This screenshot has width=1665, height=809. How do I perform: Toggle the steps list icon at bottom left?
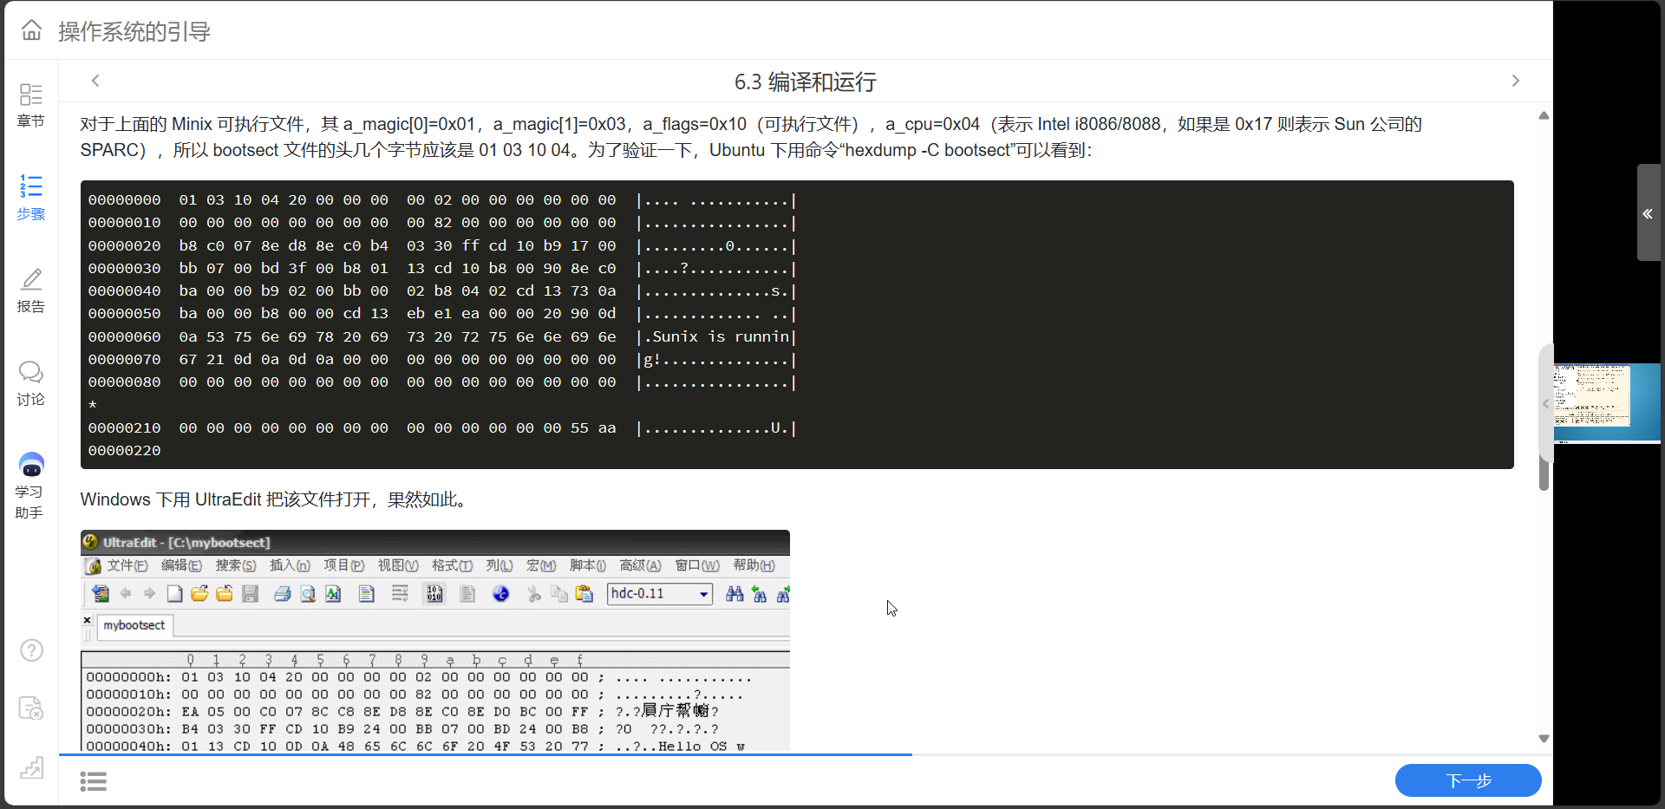point(94,781)
